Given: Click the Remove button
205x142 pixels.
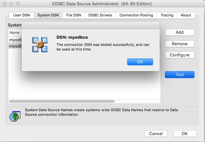Looking at the screenshot, I should tap(179, 44).
